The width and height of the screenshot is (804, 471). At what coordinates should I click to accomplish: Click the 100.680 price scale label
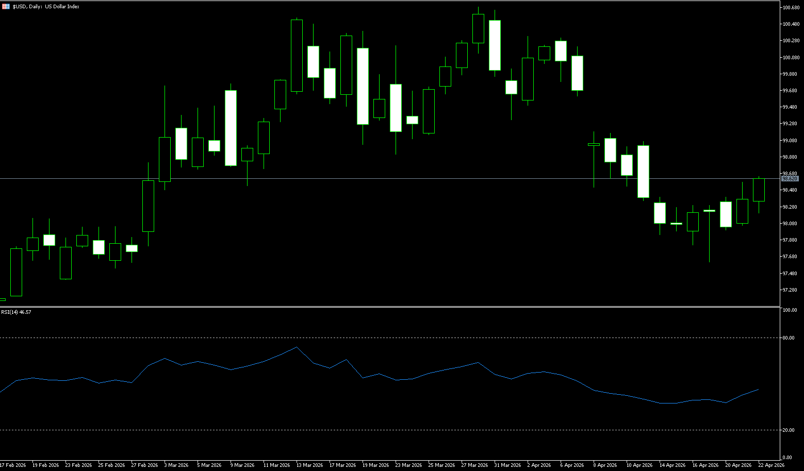(790, 8)
